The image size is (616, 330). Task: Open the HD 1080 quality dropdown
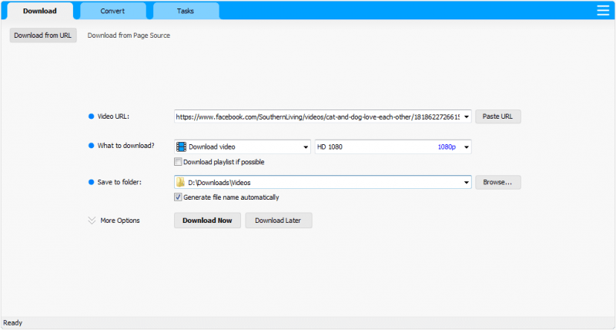point(466,146)
